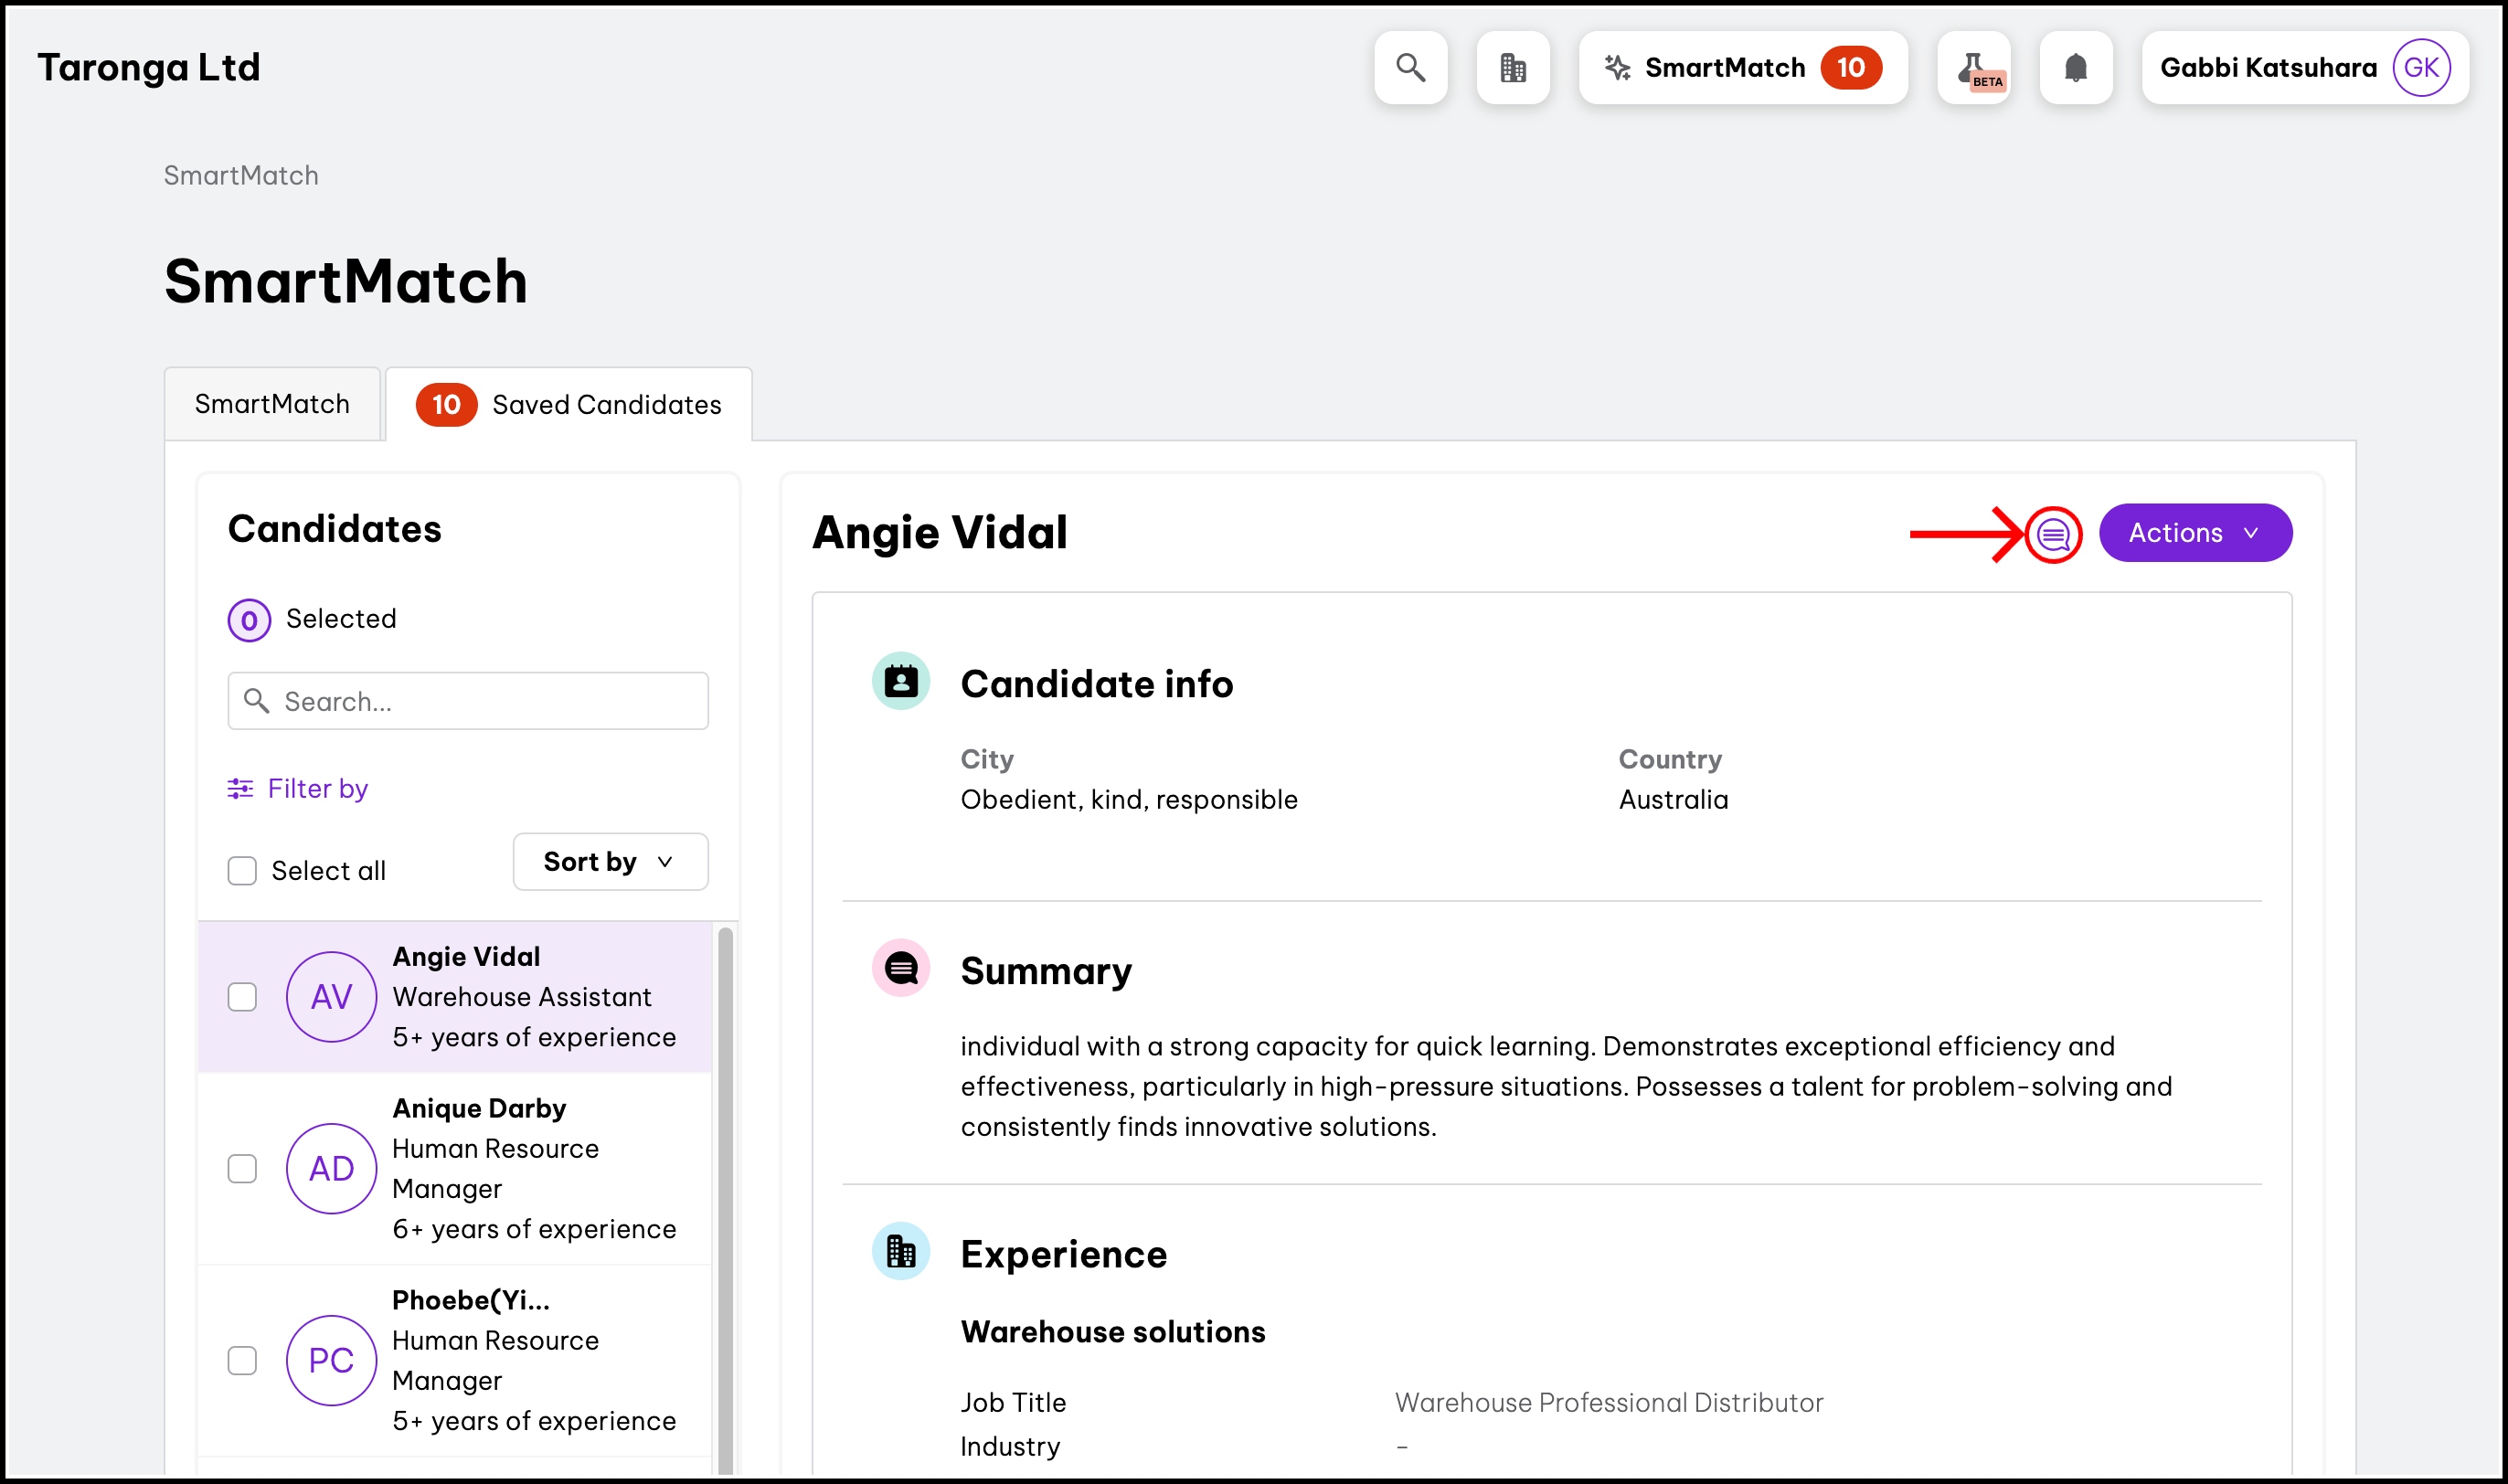Open the Sort by dropdown
2508x1484 pixels.
tap(610, 862)
